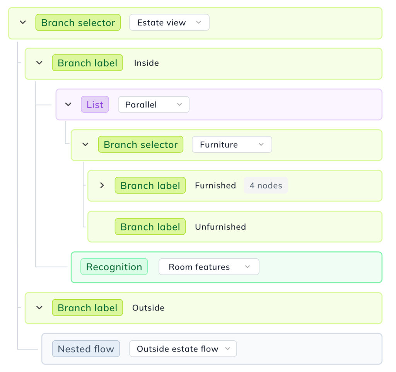The width and height of the screenshot is (396, 372).
Task: Expand the Furnished branch label
Action: [x=102, y=185]
